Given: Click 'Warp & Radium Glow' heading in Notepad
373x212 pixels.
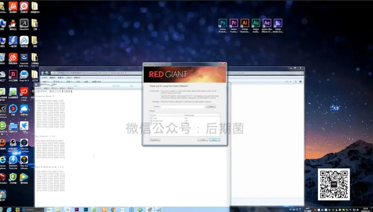Looking at the screenshot, I should coord(49,167).
